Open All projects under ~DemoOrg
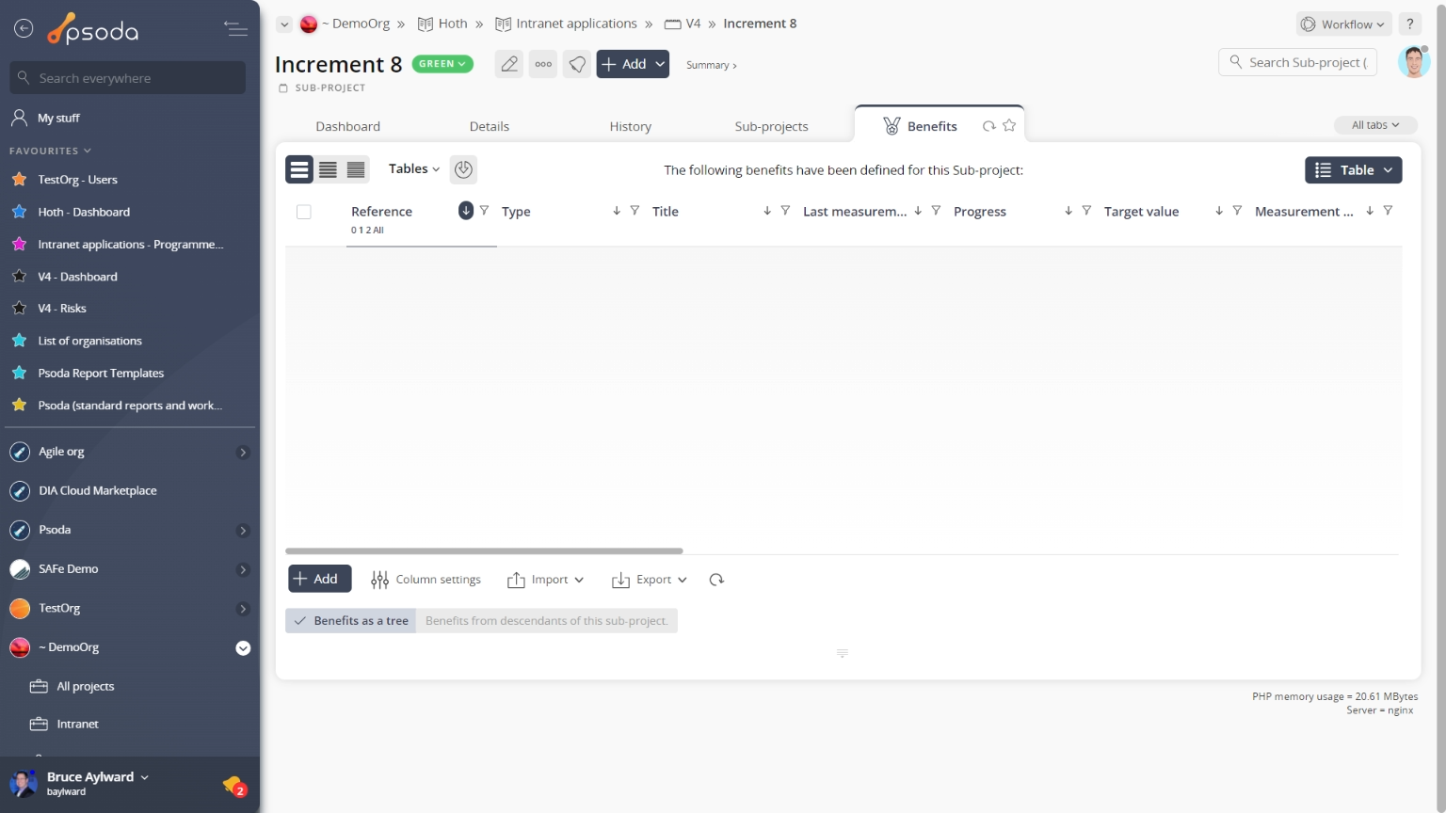 tap(85, 687)
